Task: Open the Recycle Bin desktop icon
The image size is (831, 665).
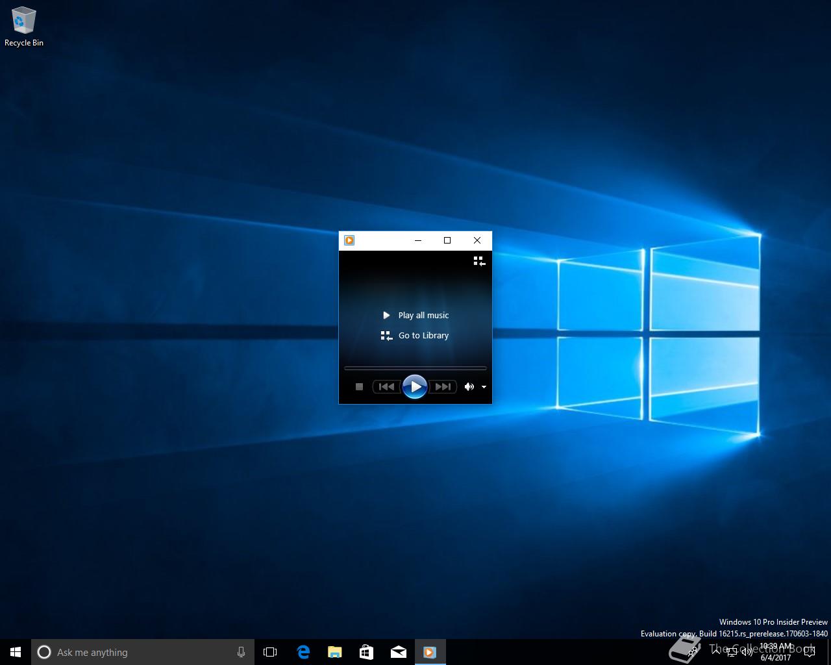Action: coord(24,27)
